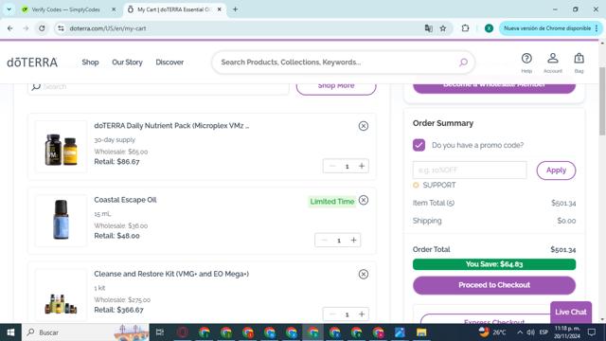Open Cleanse and Restore Kit title link

(x=171, y=274)
